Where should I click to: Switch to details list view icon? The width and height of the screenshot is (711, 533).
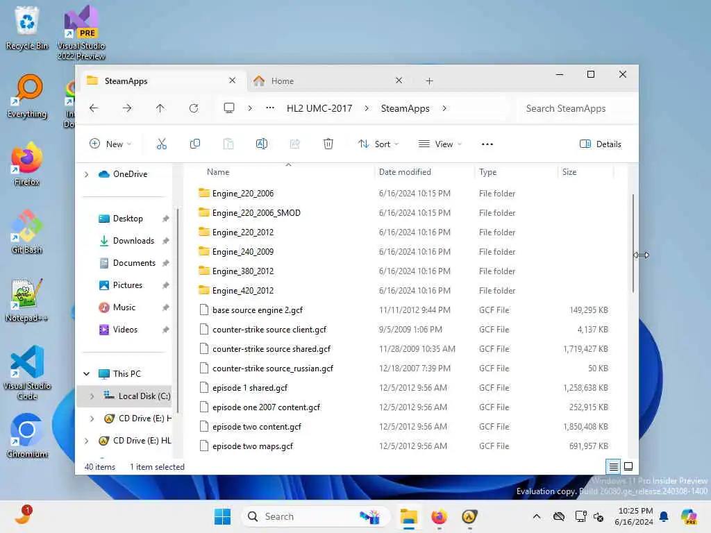click(613, 466)
